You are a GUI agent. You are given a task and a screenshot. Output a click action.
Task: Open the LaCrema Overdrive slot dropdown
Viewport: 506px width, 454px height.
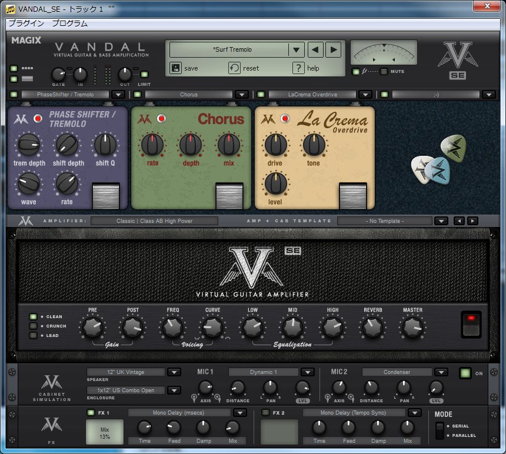coord(365,95)
